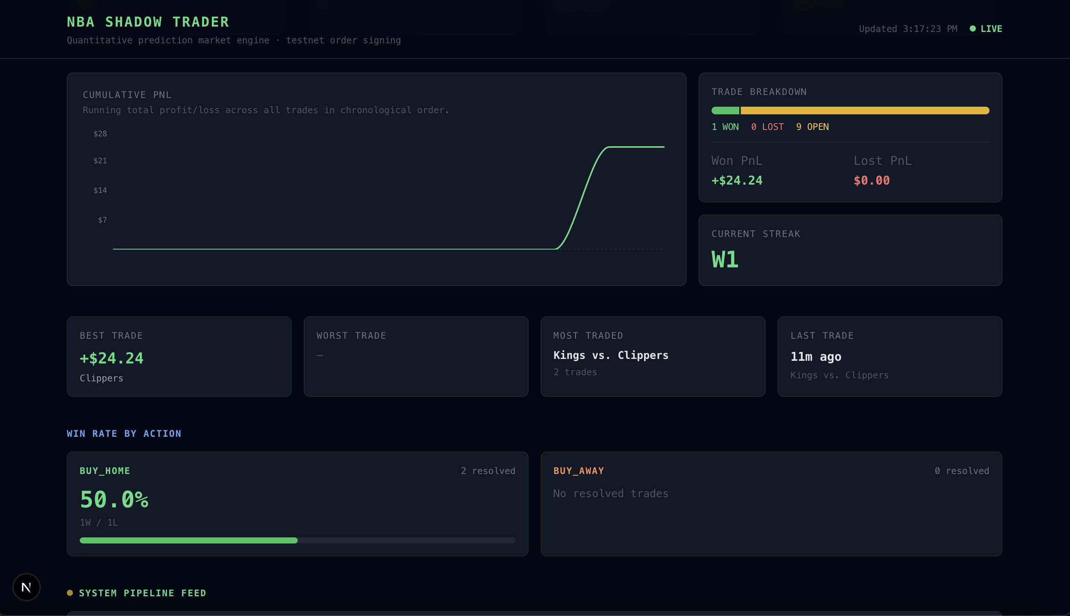
Task: Click the yellow open segment of breakdown bar
Action: click(x=865, y=111)
